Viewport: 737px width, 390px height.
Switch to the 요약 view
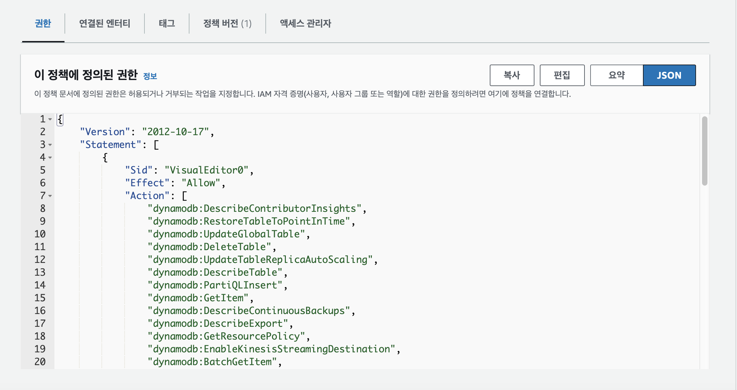617,75
